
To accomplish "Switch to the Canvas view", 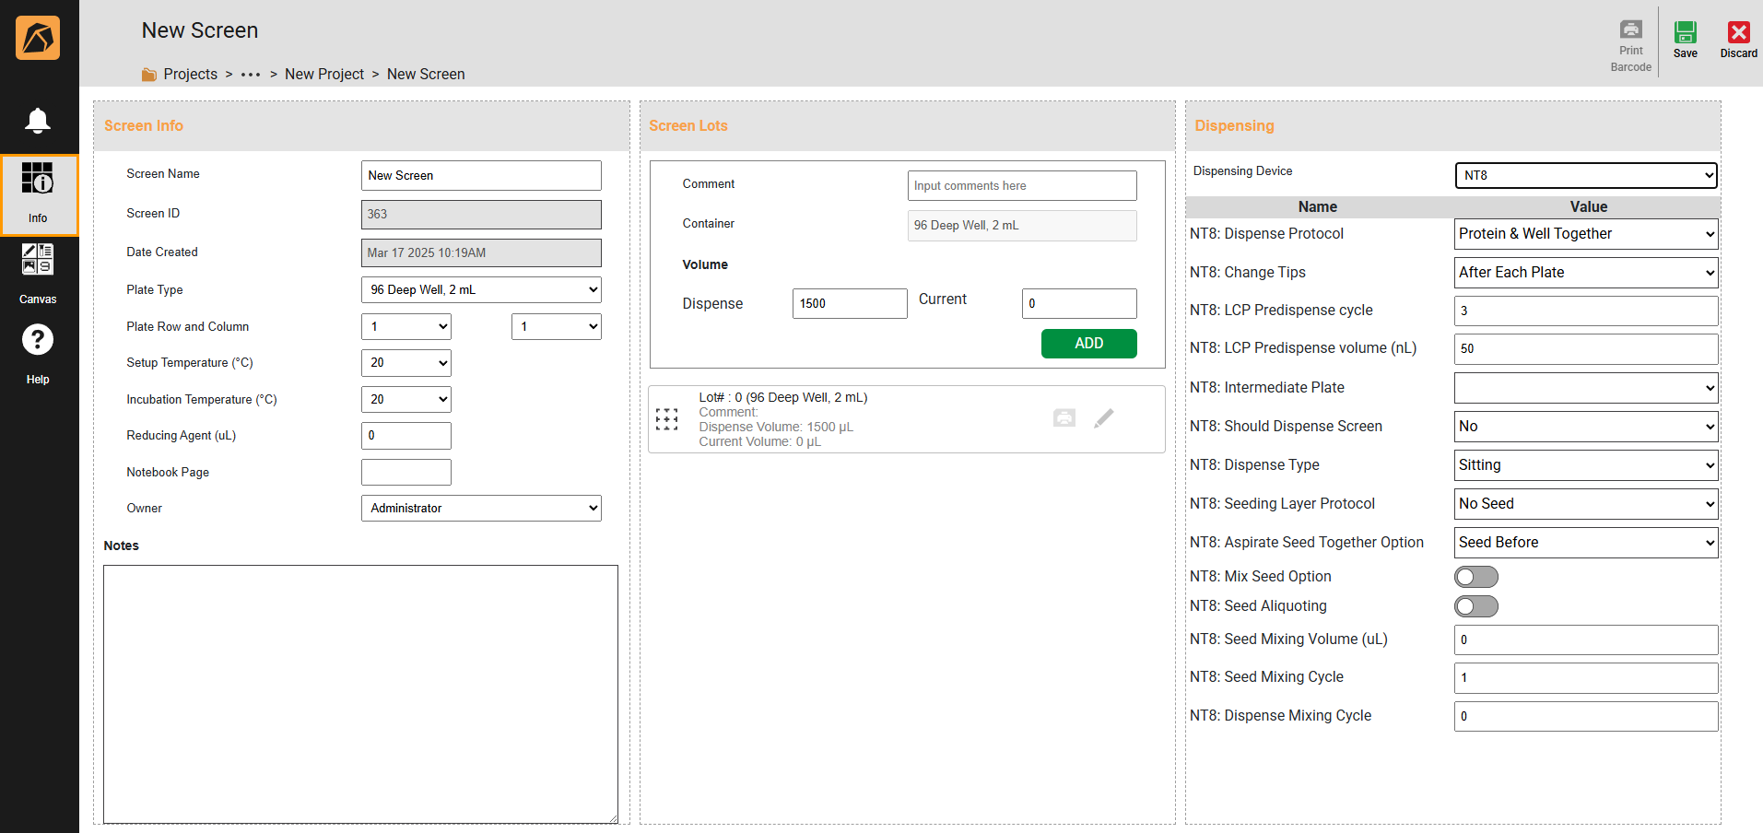I will pos(38,274).
